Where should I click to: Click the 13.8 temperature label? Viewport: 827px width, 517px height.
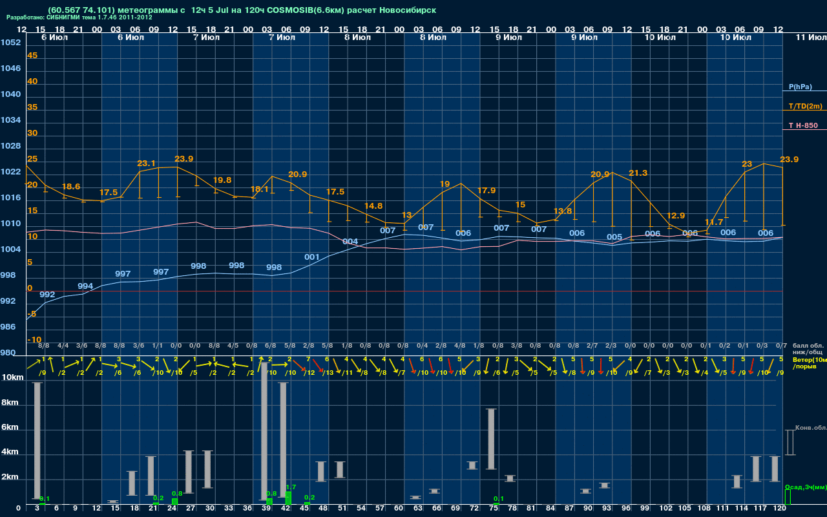point(563,211)
